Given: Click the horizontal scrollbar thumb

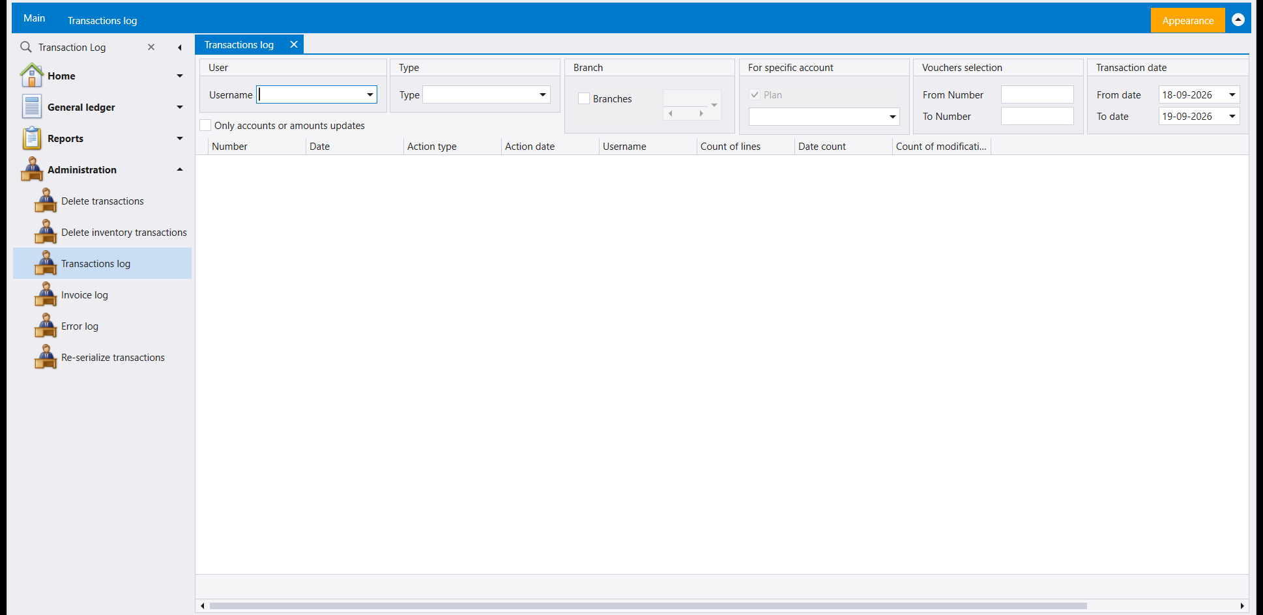Looking at the screenshot, I should (x=648, y=606).
